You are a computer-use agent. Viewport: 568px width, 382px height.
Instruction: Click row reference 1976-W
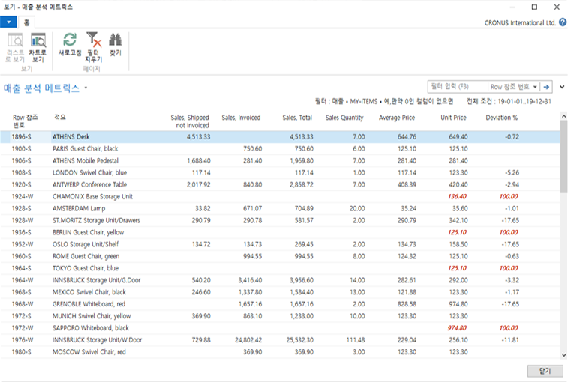pos(23,339)
